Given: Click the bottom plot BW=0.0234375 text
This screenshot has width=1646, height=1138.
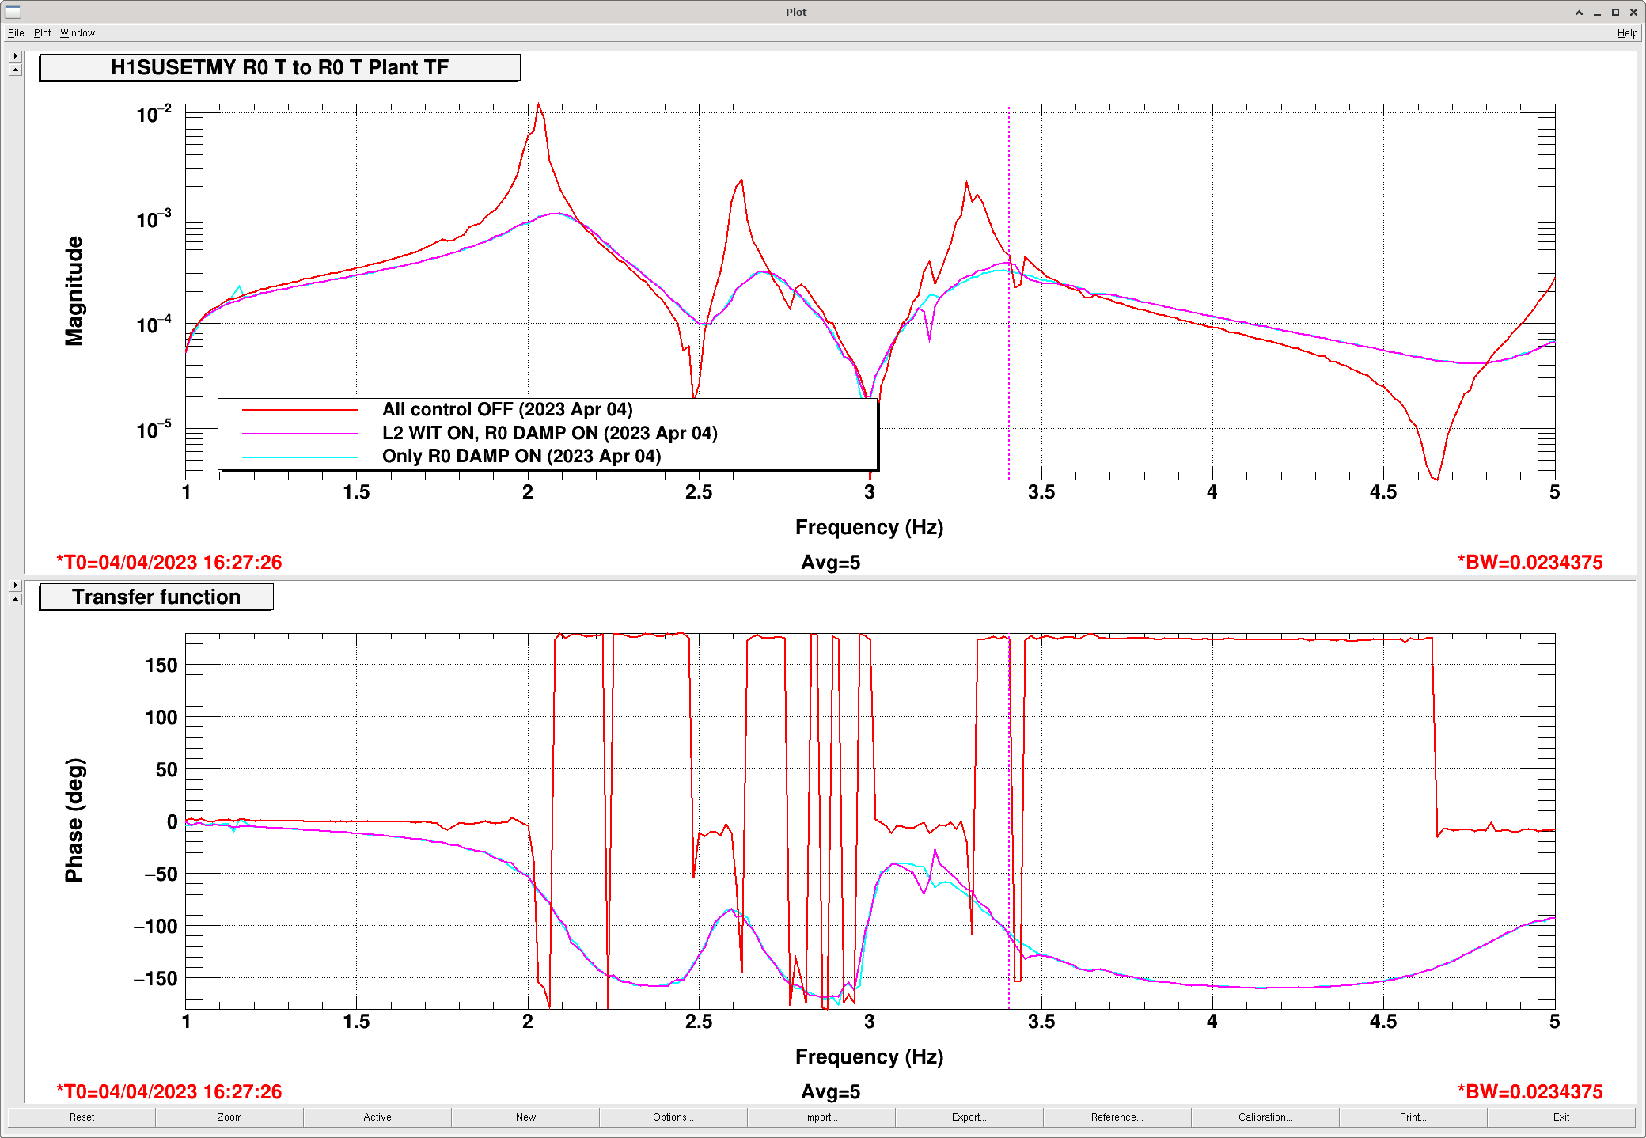Looking at the screenshot, I should click(1530, 1092).
